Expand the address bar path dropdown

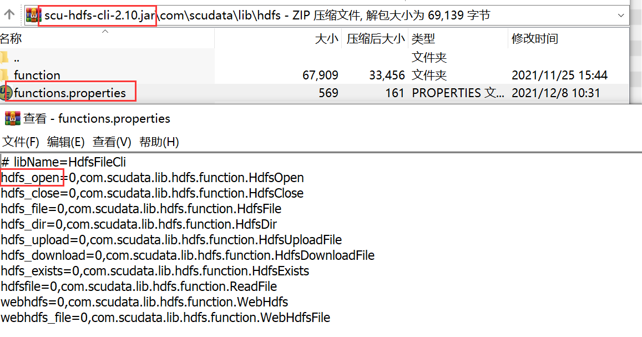620,15
